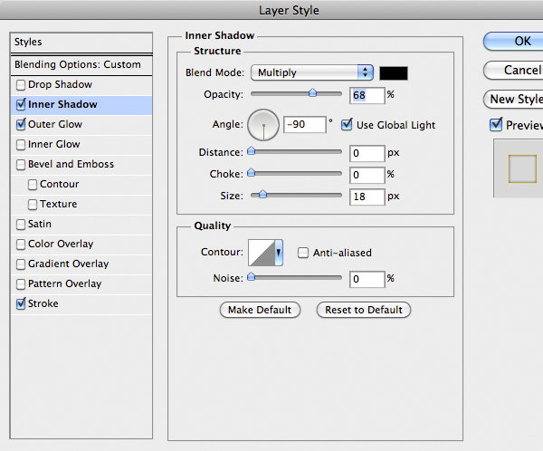Select Blending Options: Custom in list

tap(77, 64)
